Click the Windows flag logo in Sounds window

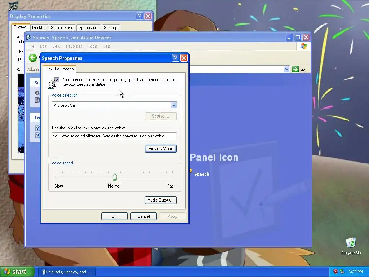point(303,46)
